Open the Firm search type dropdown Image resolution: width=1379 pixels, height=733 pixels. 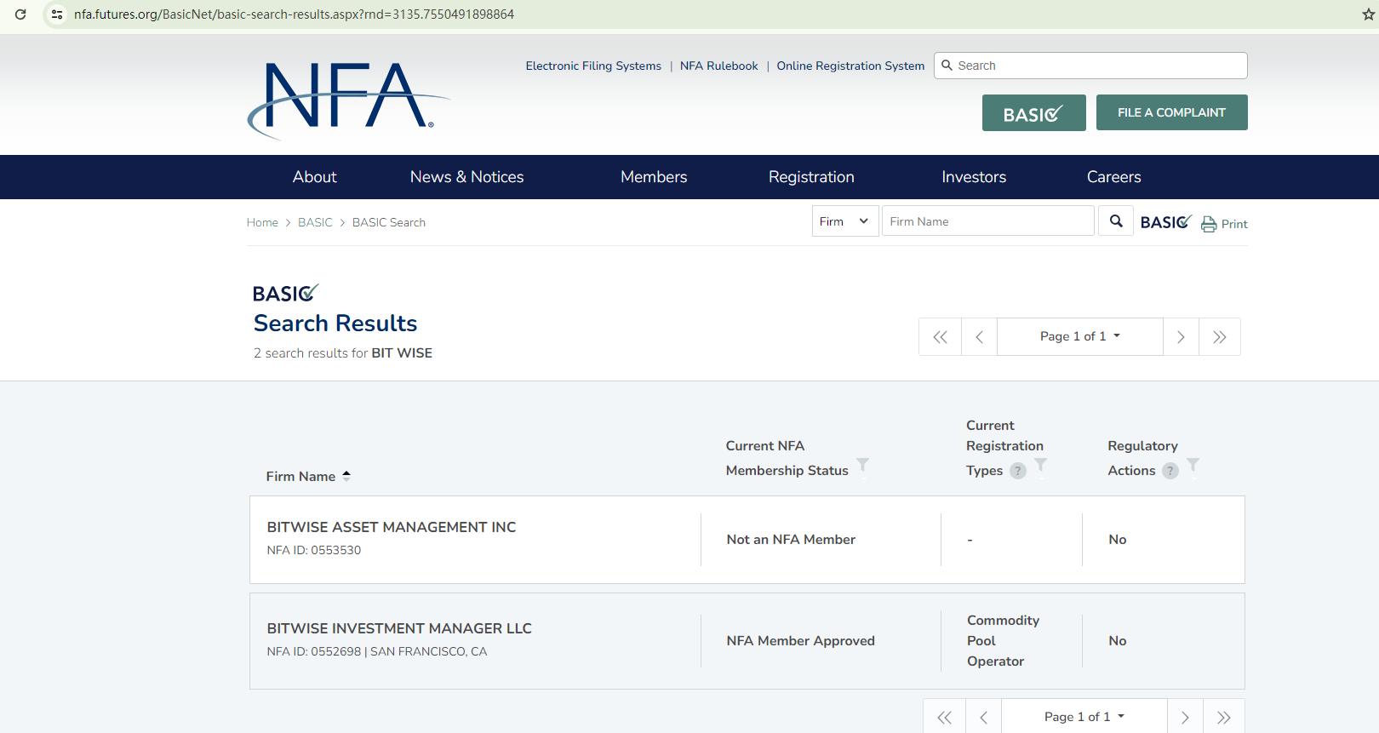[845, 221]
